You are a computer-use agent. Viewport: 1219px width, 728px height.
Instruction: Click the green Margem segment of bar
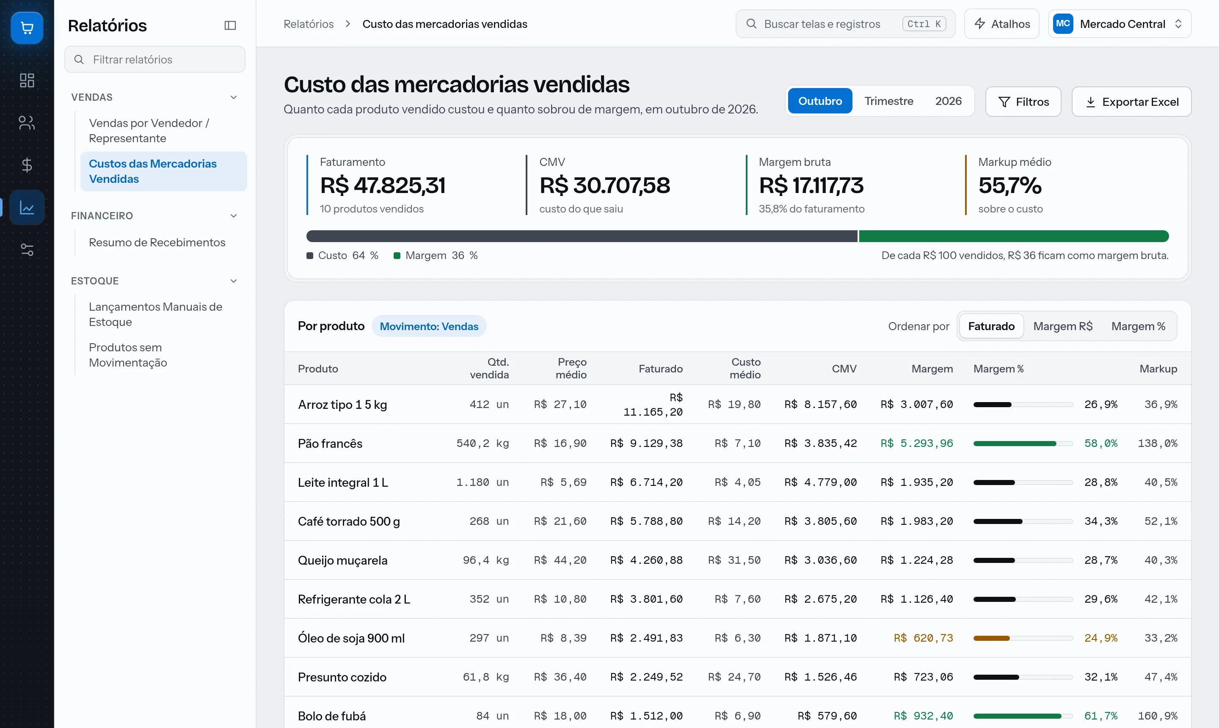[x=1013, y=237]
